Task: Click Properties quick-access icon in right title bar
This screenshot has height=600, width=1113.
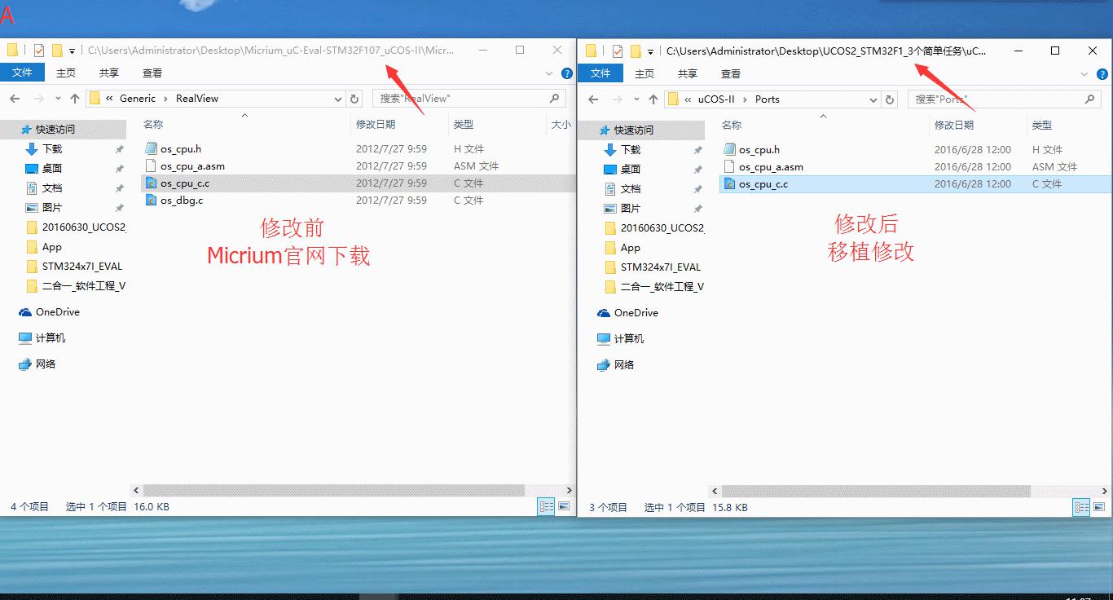Action: point(618,51)
